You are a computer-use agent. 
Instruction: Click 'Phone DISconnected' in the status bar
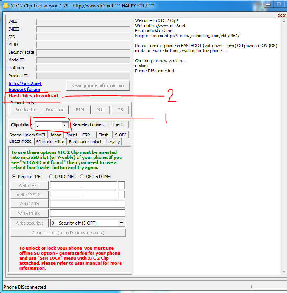(25, 287)
